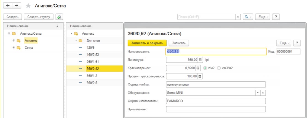Expand the Анилокс group in left tree

(14, 41)
